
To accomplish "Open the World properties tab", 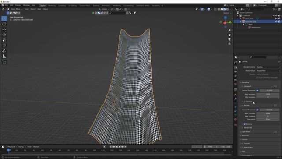I will coord(236,84).
